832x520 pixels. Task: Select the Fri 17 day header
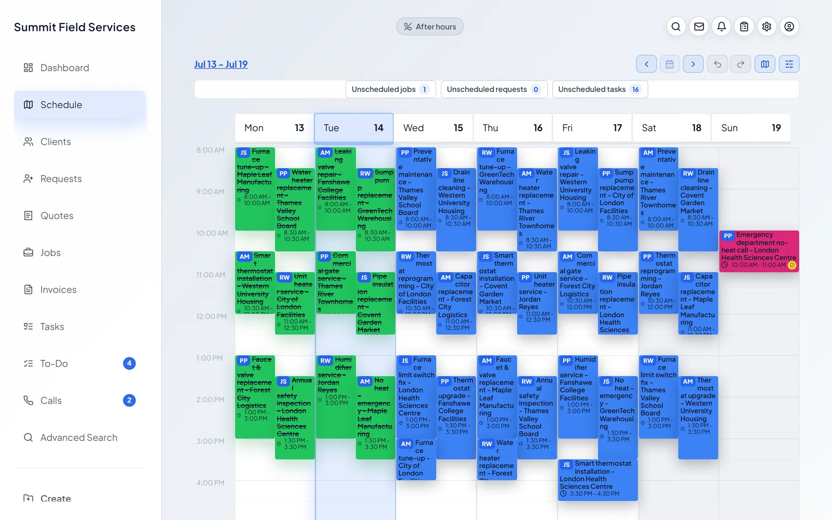(592, 128)
